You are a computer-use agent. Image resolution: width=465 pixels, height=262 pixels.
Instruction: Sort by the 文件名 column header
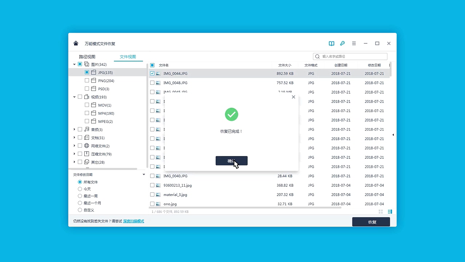pyautogui.click(x=164, y=65)
